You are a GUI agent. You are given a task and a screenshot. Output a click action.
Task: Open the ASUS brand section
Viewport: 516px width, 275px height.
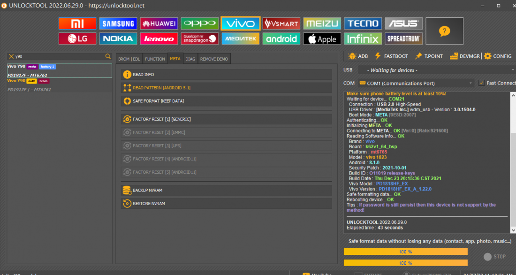tap(404, 23)
